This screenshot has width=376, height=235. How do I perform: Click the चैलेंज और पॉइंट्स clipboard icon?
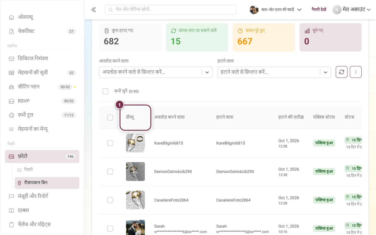[x=11, y=225]
